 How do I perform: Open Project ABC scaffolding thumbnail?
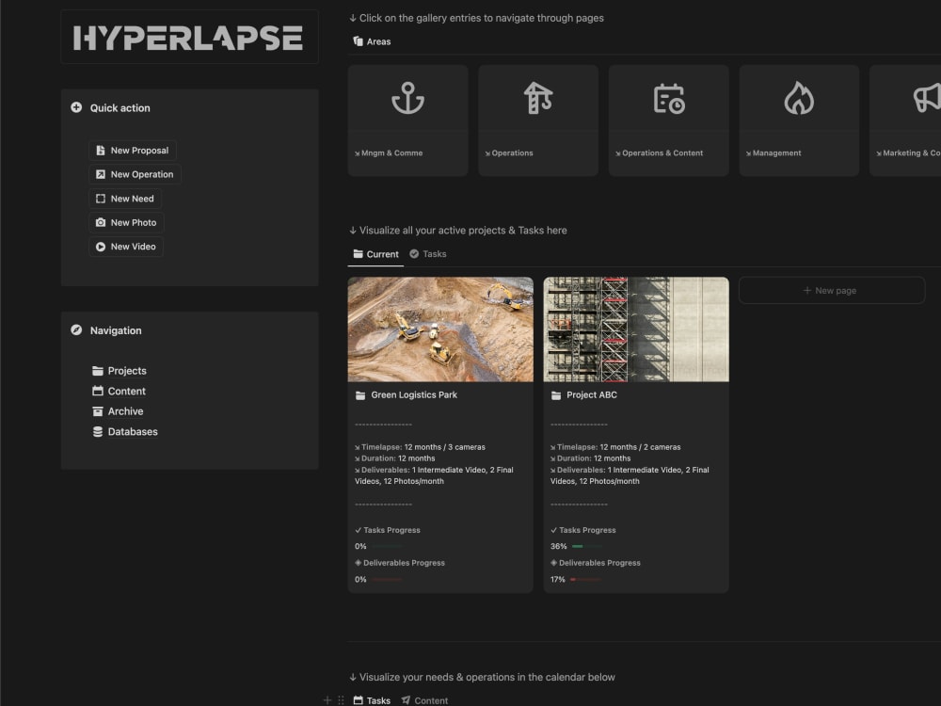click(x=636, y=329)
